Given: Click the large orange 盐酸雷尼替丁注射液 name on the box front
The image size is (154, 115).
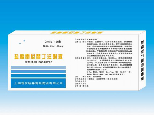Looking at the screenshot, I should pyautogui.click(x=38, y=56).
